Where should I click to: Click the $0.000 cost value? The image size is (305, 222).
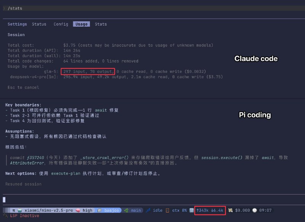(x=242, y=210)
